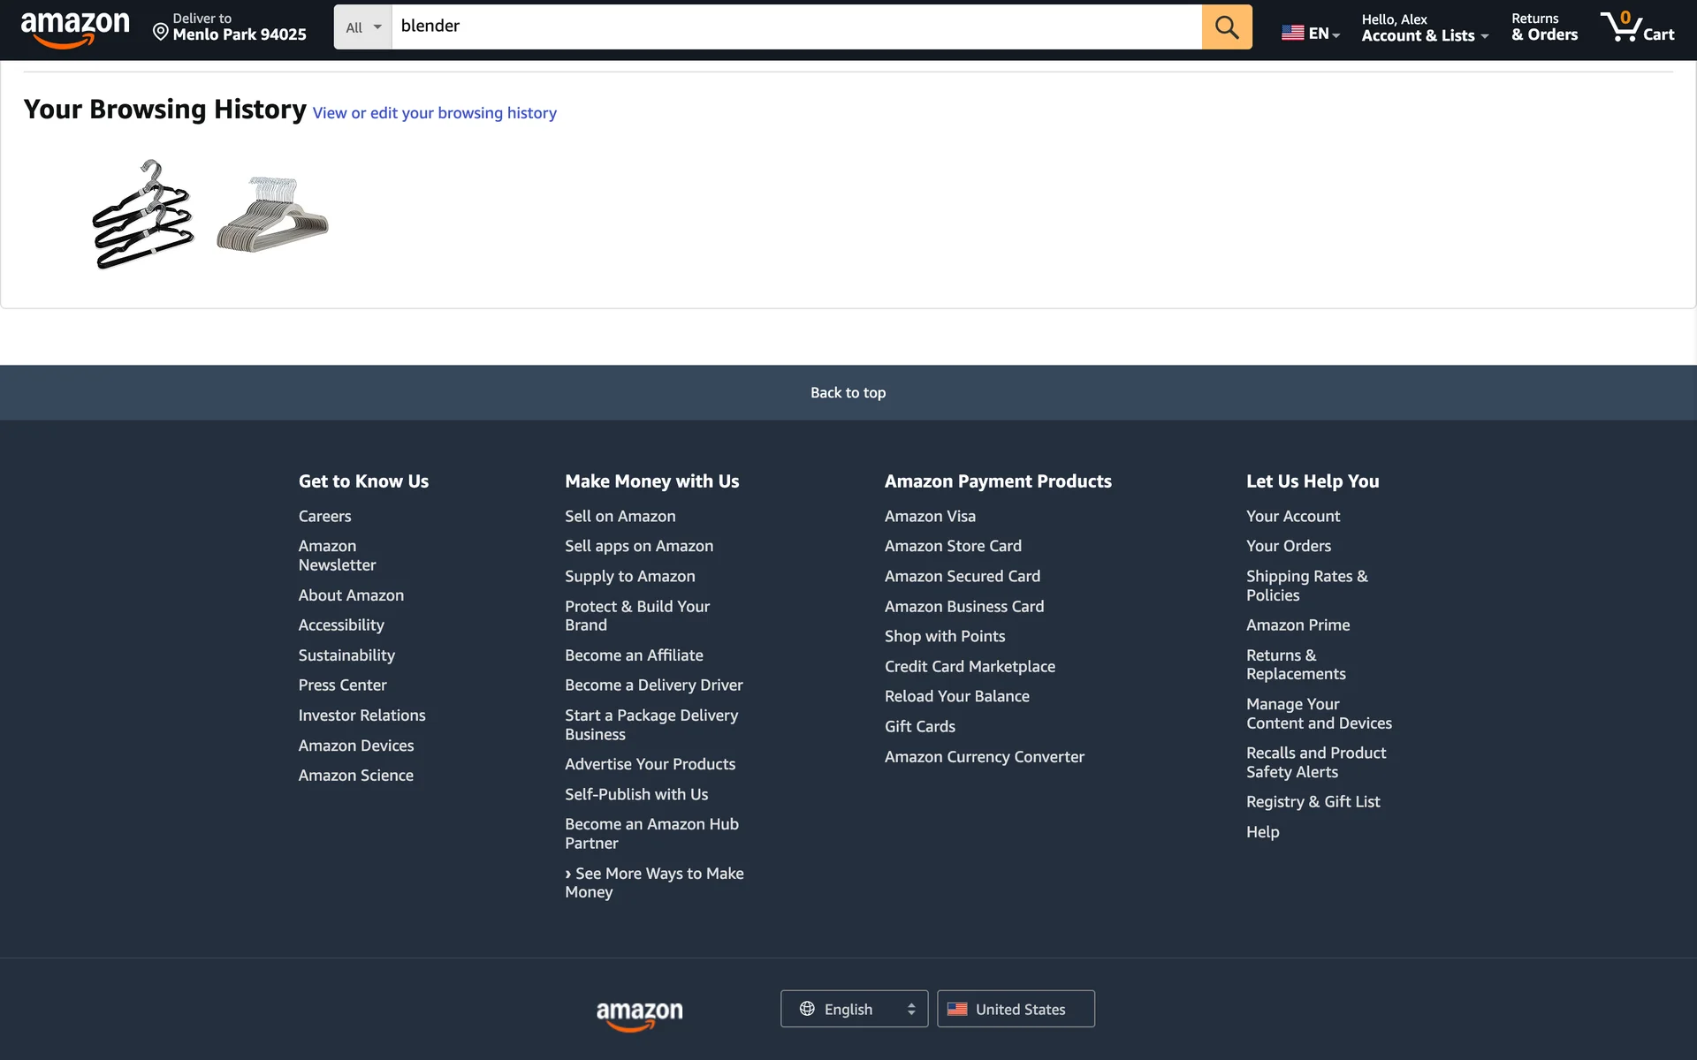Open the gray hangers product thumbnail
The height and width of the screenshot is (1060, 1697).
click(x=272, y=215)
